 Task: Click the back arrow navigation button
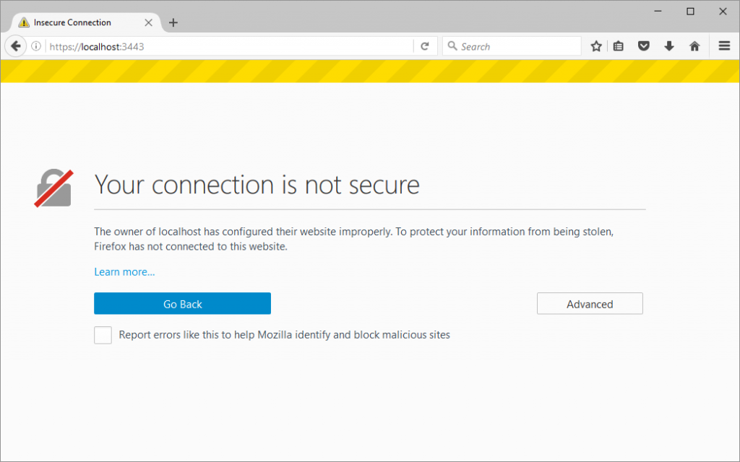pos(16,46)
